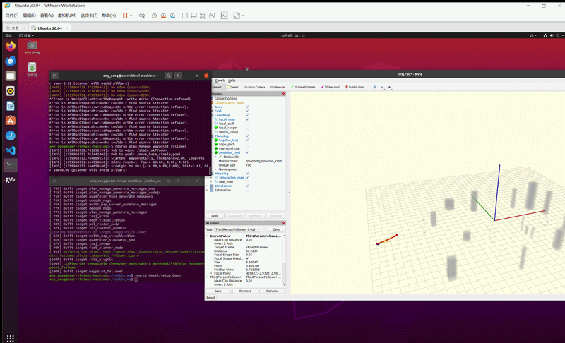The image size is (565, 343).
Task: Open the VMware 帮助(H) menu
Action: (109, 16)
